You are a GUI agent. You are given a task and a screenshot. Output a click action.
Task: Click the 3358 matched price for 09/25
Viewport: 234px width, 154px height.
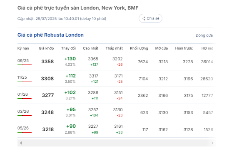click(x=47, y=62)
